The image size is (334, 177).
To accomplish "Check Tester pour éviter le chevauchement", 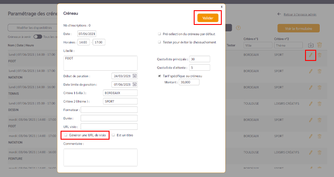I will 159,42.
